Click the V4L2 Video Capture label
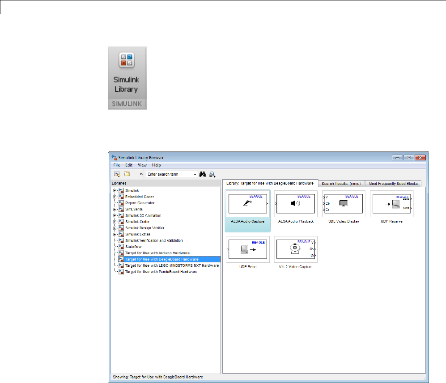 [x=296, y=266]
